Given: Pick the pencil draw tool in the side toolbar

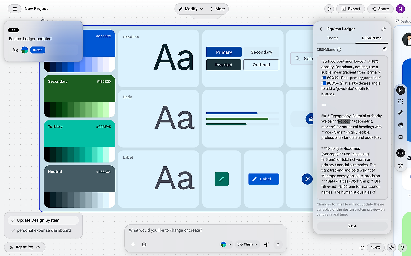Looking at the screenshot, I should point(401,112).
